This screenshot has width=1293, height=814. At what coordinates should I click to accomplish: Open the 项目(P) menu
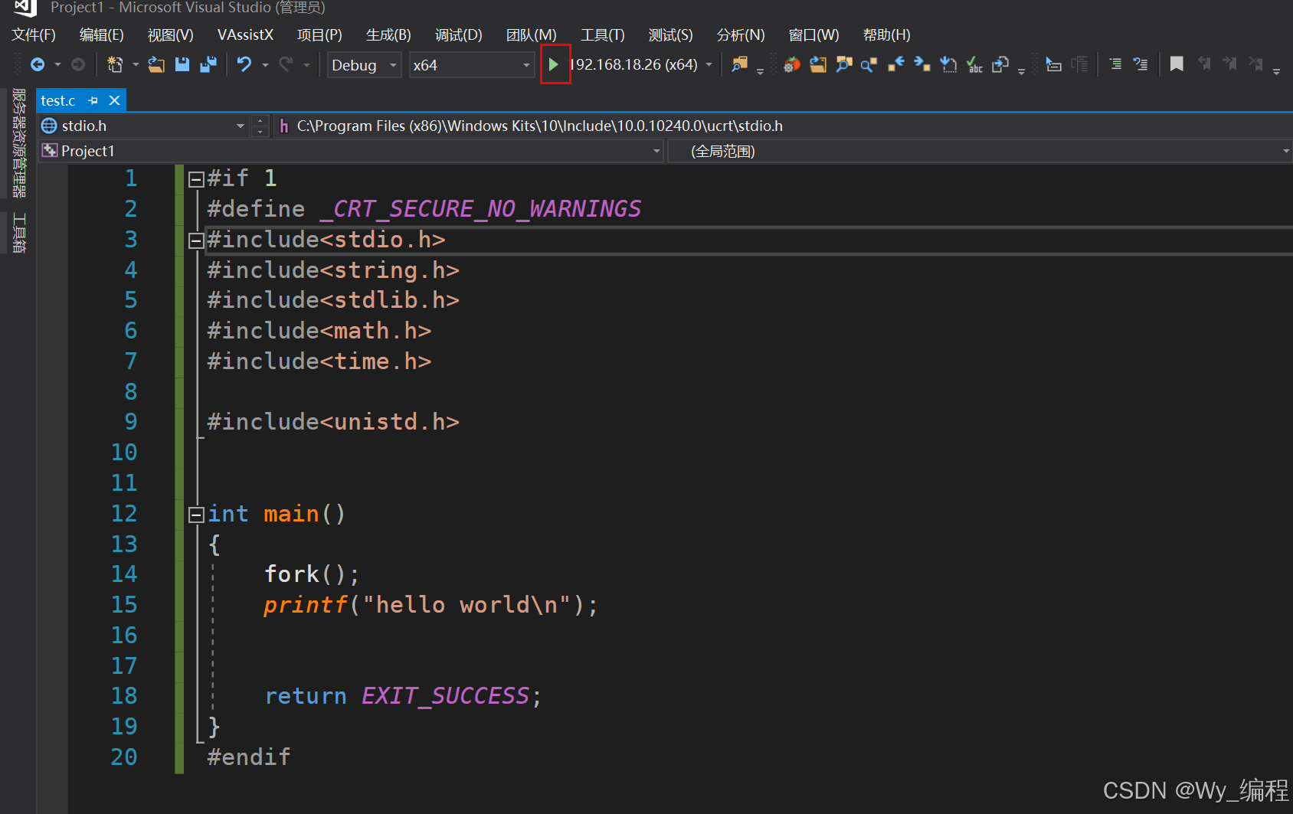(x=319, y=34)
